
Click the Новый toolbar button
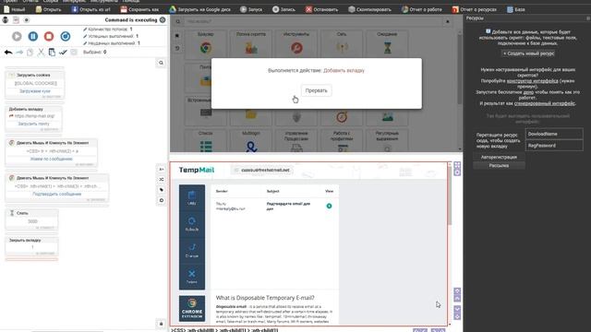coord(14,9)
